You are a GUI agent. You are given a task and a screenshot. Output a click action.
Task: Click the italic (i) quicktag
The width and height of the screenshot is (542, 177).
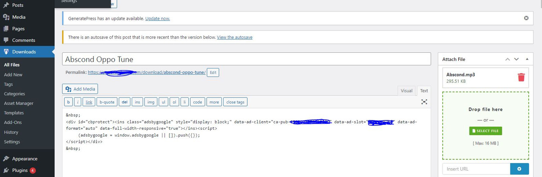click(78, 102)
